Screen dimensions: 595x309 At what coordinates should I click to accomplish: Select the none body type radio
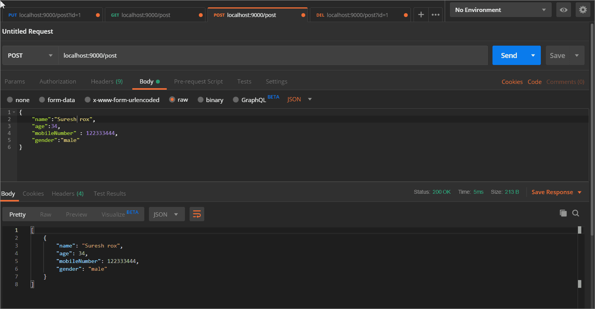10,100
